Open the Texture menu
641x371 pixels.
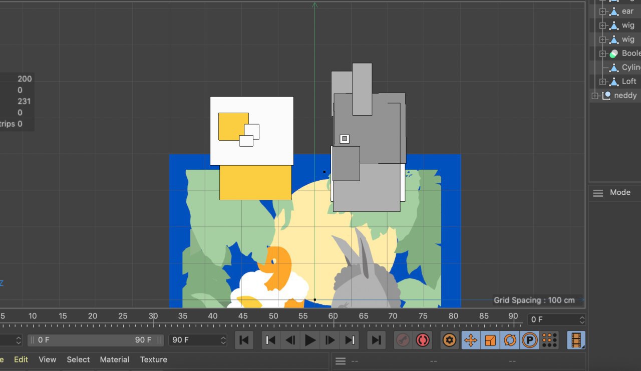[x=154, y=359]
